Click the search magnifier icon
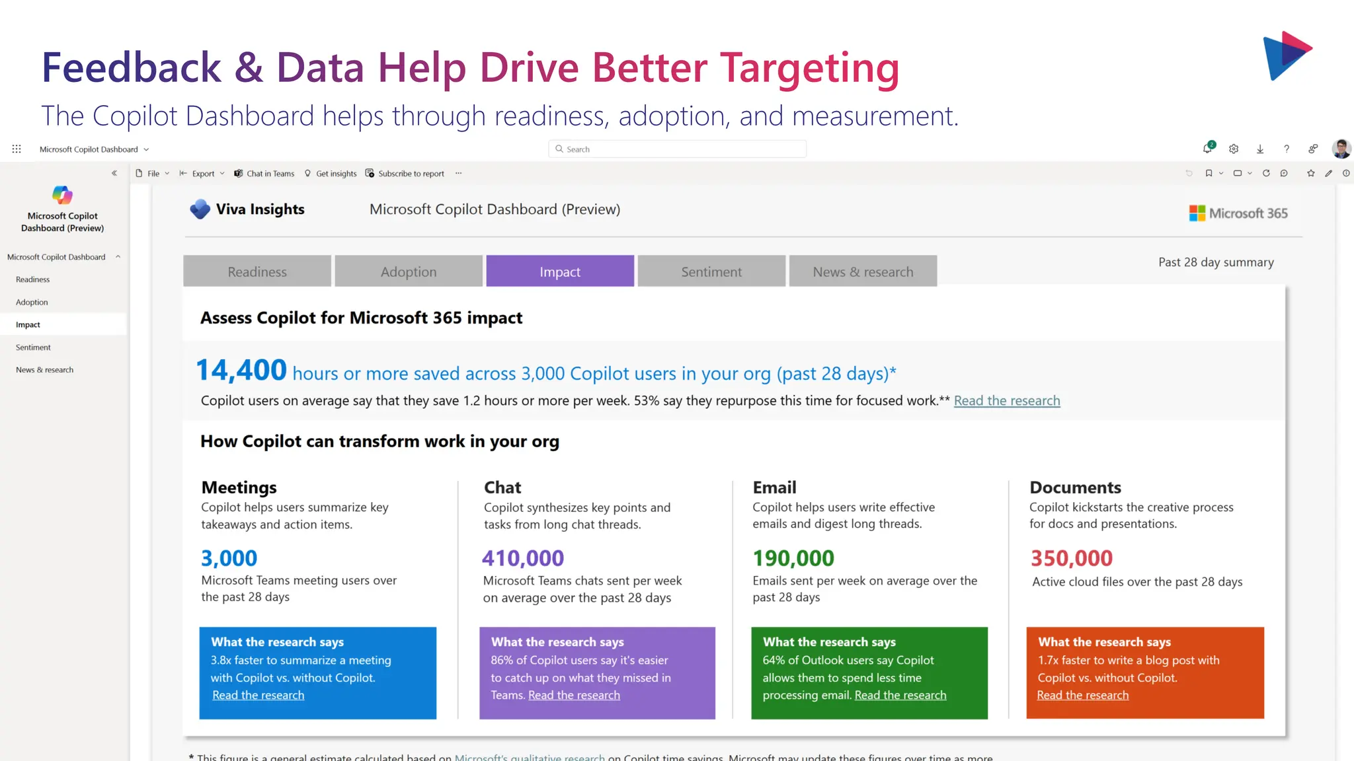 559,149
